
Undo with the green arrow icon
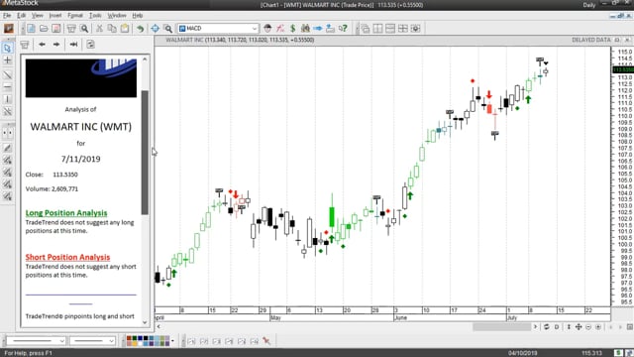pos(140,29)
